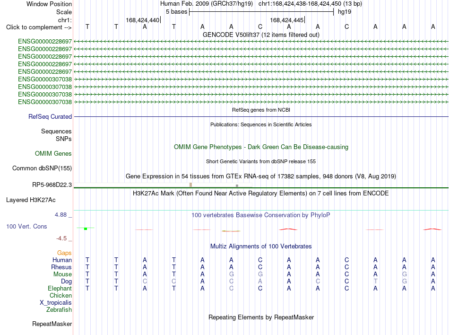The image size is (449, 335).
Task: Click the SNPs track label
Action: [x=64, y=139]
